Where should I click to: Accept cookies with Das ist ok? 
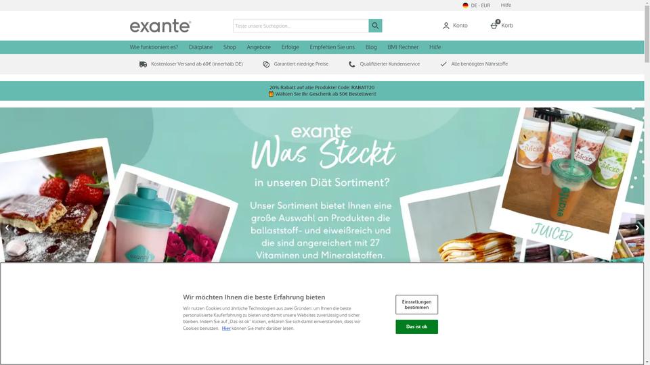(x=416, y=327)
